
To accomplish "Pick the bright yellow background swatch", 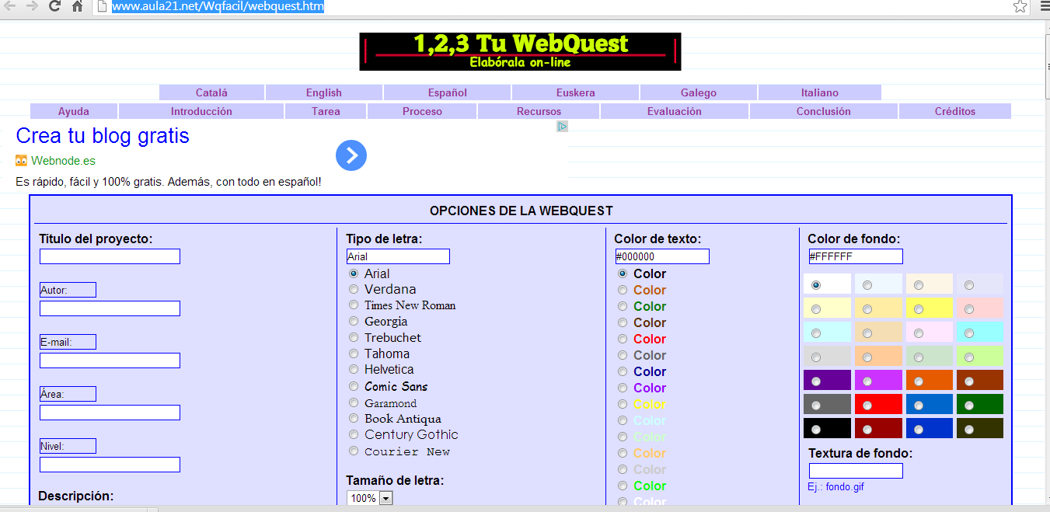I will (930, 308).
